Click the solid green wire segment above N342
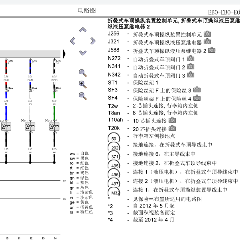This screenshot has width=240, height=241. point(54,113)
